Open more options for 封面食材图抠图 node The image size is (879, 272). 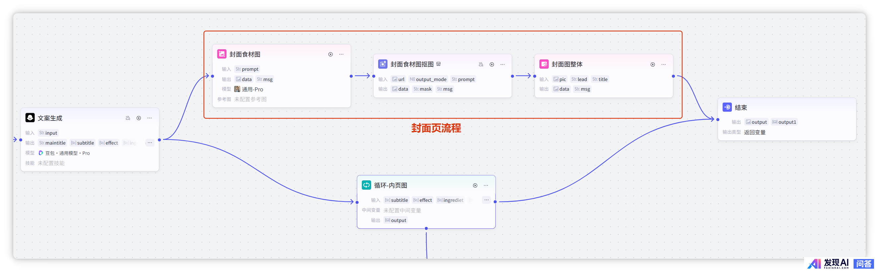(x=502, y=65)
